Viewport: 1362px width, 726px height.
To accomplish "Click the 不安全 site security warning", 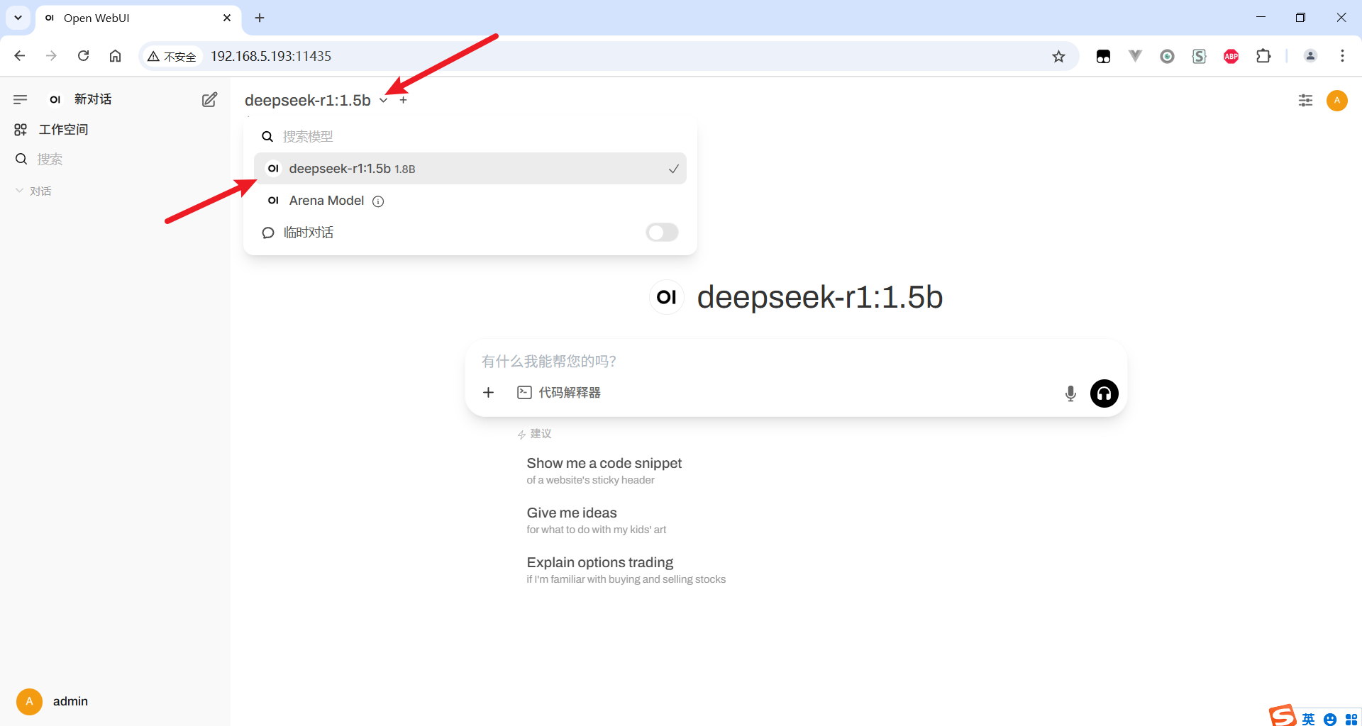I will [172, 56].
